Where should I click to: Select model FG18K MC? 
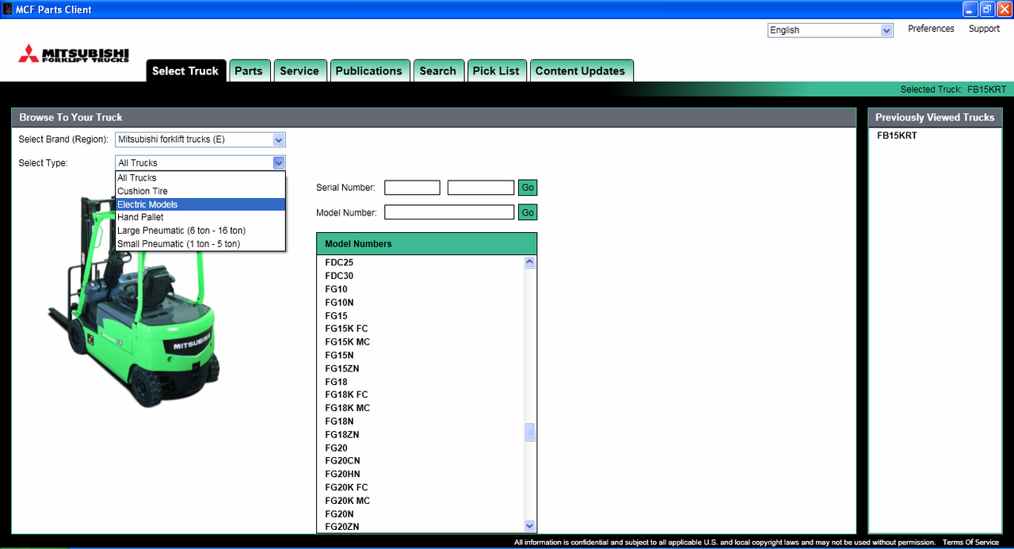click(x=347, y=408)
